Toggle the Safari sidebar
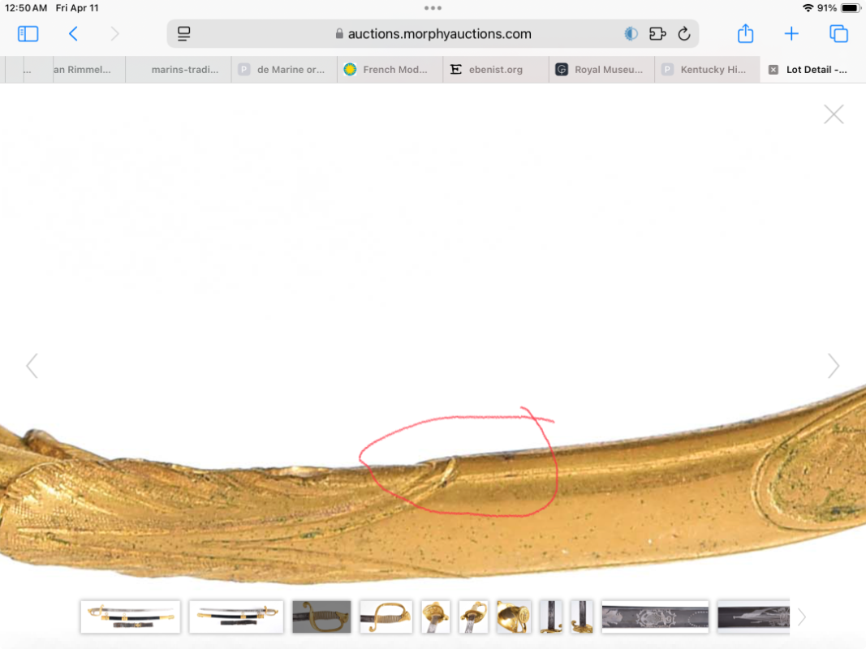Image resolution: width=866 pixels, height=649 pixels. tap(28, 33)
